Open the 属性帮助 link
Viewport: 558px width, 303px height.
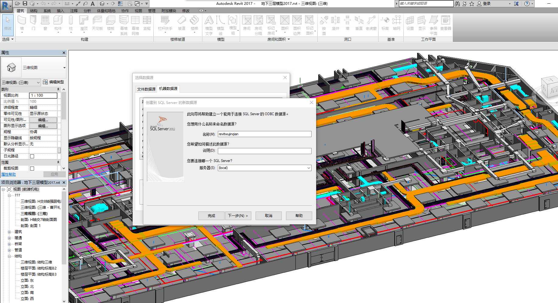9,174
